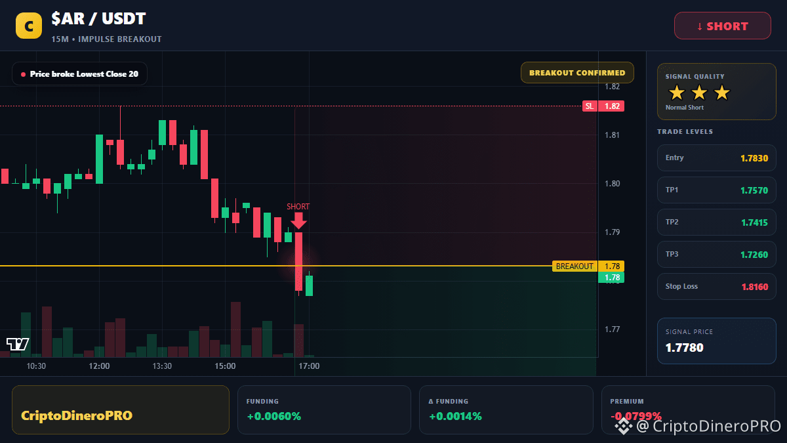Click the second gold signal quality star

699,93
